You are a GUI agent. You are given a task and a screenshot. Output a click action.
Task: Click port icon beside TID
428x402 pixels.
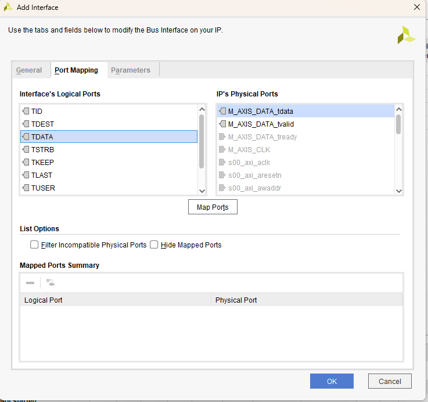(26, 111)
